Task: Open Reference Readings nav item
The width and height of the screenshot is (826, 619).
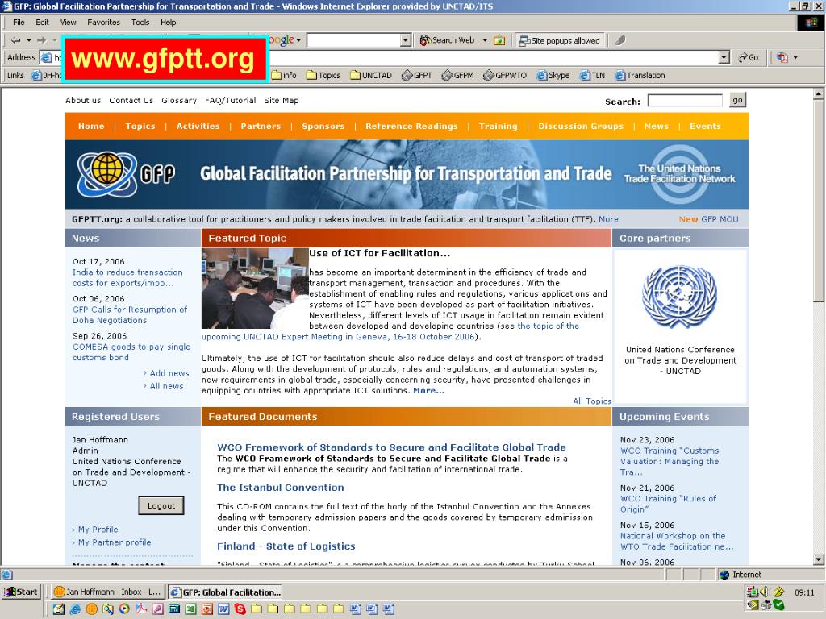Action: (411, 127)
